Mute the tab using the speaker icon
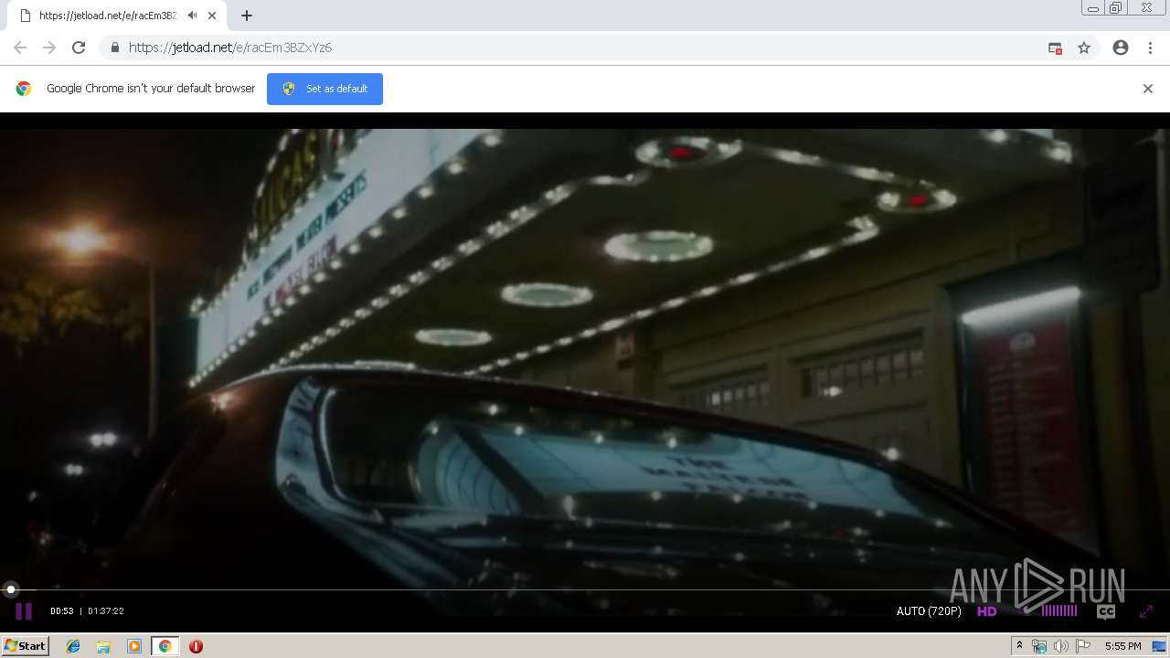Screen dimensions: 1170x658 click(x=192, y=16)
